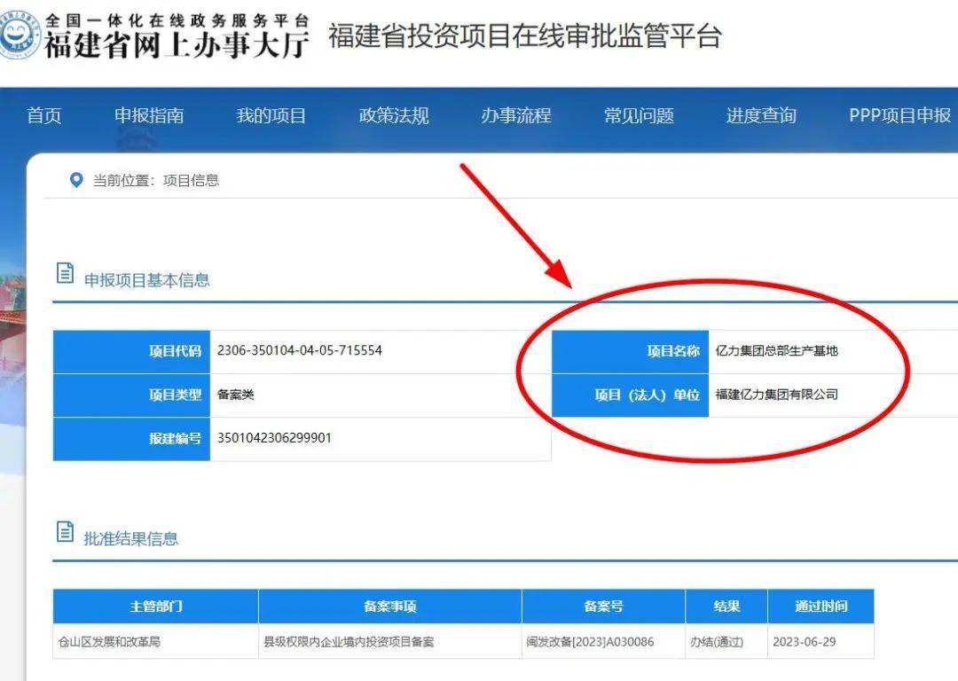The height and width of the screenshot is (681, 958).
Task: Click the 项目（法人）单位 label cell
Action: point(630,395)
